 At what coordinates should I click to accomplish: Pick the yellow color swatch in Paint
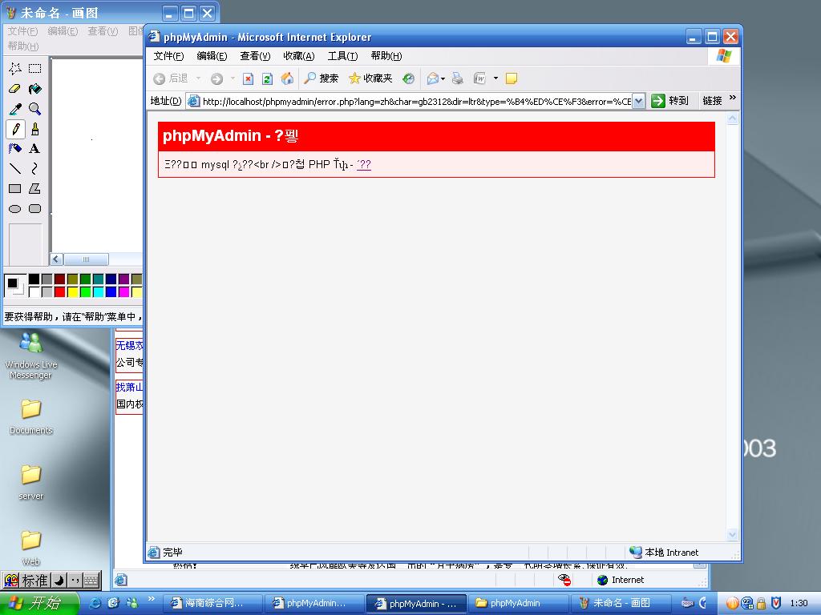pyautogui.click(x=73, y=291)
